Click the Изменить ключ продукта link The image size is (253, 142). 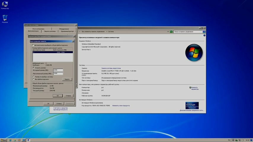pos(121,106)
